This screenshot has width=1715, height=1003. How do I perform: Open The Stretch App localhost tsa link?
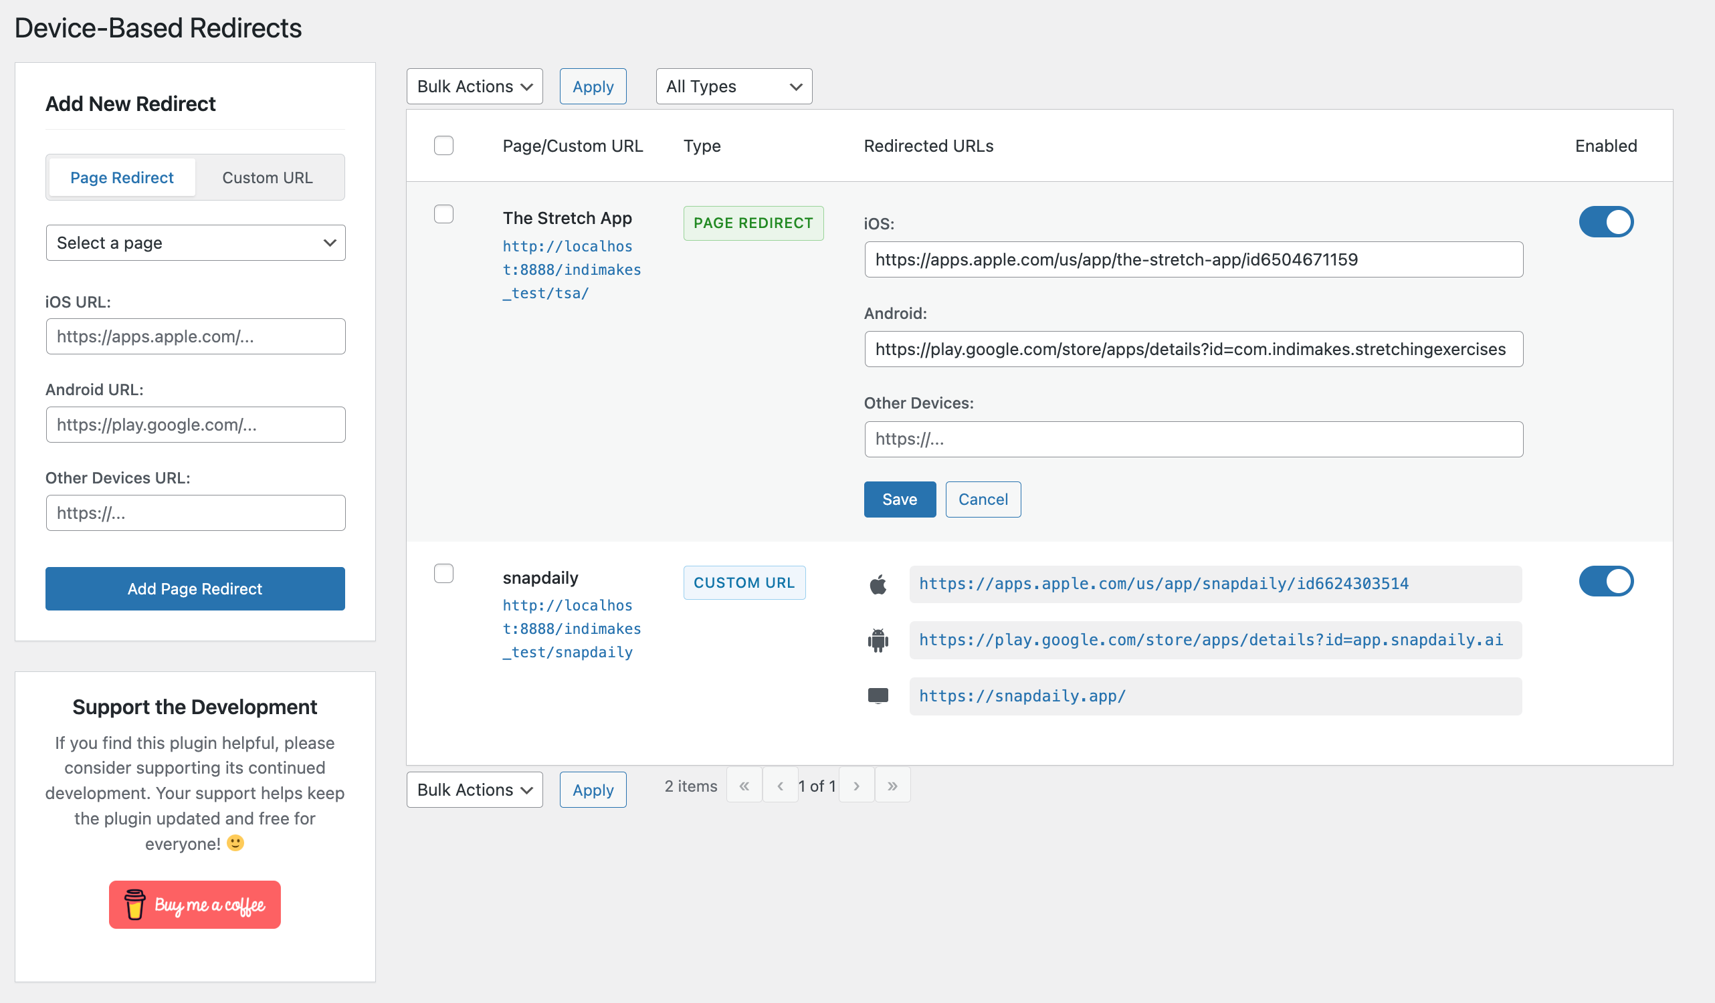(572, 269)
